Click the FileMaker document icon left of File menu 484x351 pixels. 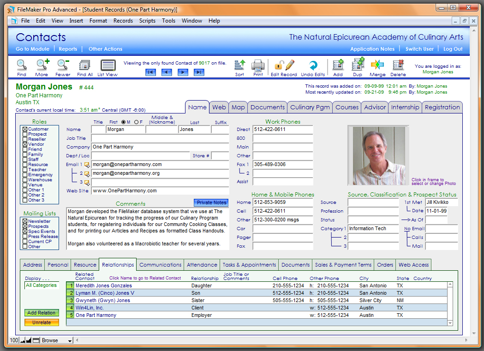tap(14, 21)
